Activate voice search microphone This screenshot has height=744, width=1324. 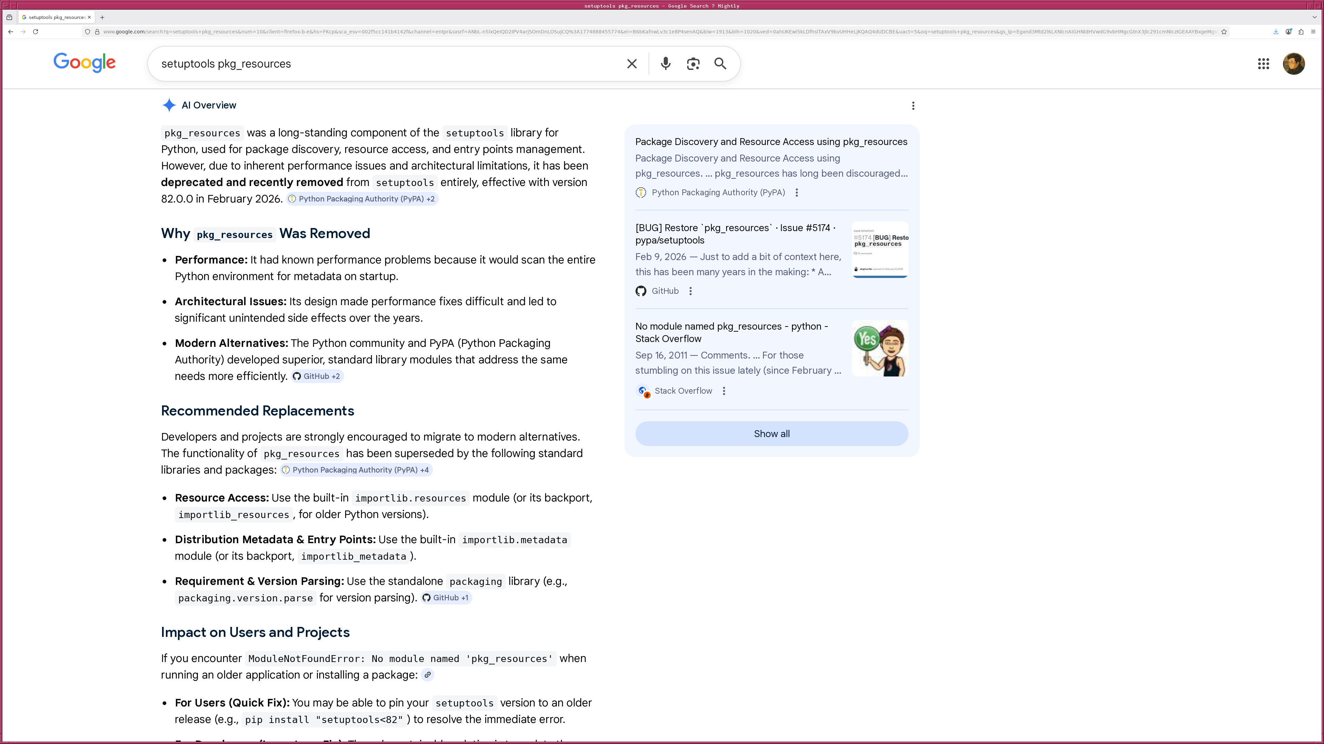[x=665, y=64]
